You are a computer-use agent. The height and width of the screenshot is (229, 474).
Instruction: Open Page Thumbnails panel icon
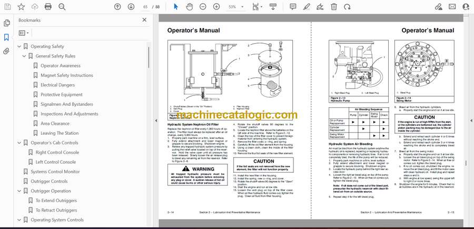[7, 23]
